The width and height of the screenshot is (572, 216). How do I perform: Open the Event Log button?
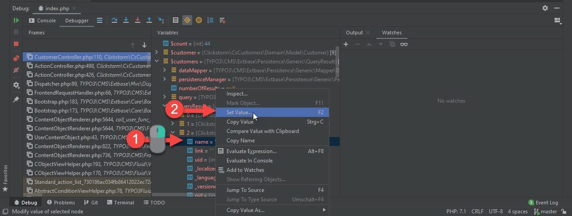tap(543, 203)
